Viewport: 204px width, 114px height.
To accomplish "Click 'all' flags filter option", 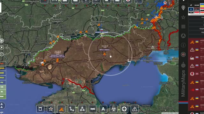I will tap(191, 5).
